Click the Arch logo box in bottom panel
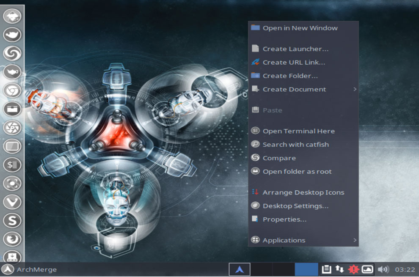 tap(240, 269)
